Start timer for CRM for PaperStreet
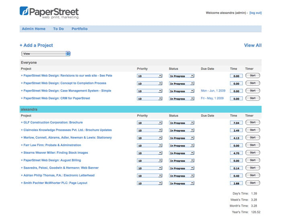Image resolution: width=281 pixels, height=222 pixels. [252, 98]
